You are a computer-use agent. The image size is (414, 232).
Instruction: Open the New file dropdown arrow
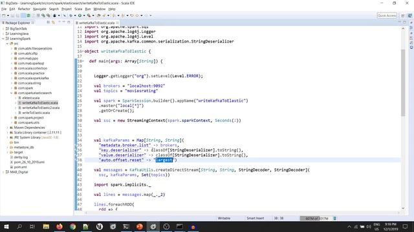(x=8, y=15)
